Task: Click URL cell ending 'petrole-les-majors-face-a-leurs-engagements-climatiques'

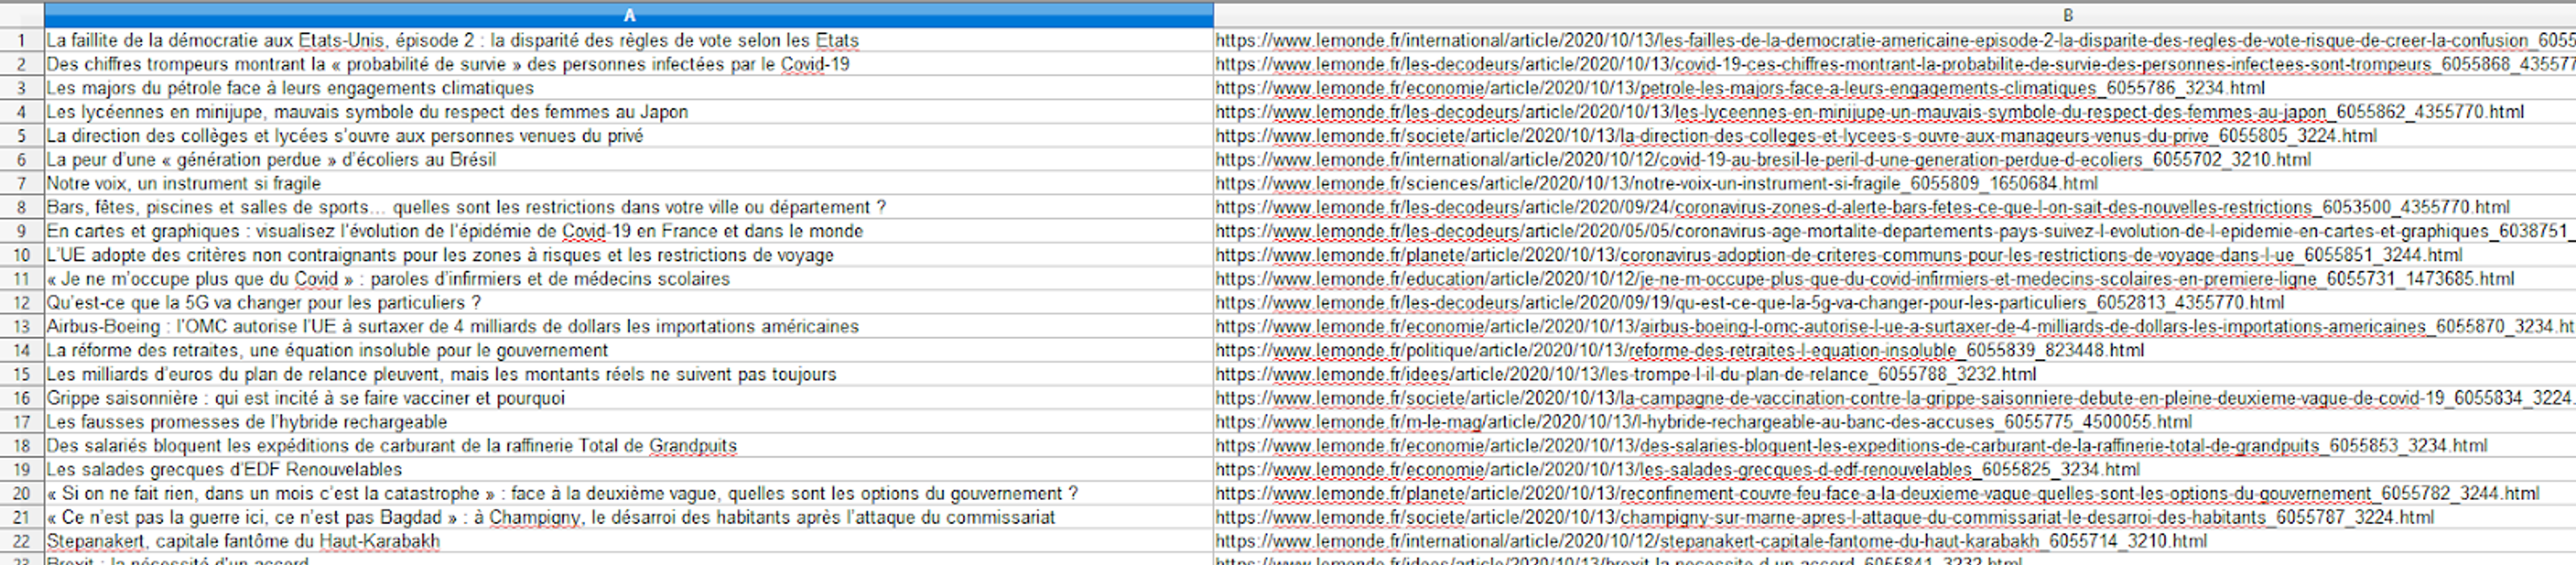Action: (1895, 88)
